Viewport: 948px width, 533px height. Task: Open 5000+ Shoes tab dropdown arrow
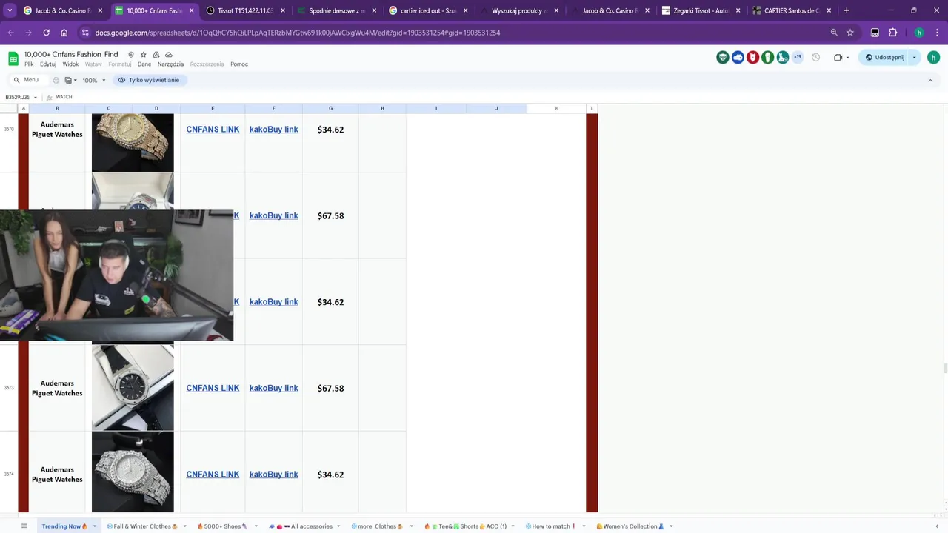[256, 526]
